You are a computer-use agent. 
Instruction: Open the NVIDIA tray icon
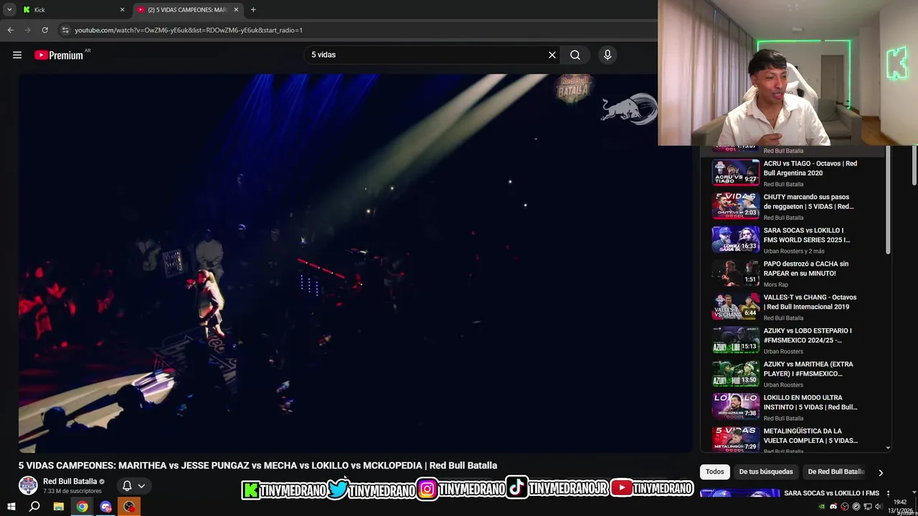pyautogui.click(x=822, y=507)
